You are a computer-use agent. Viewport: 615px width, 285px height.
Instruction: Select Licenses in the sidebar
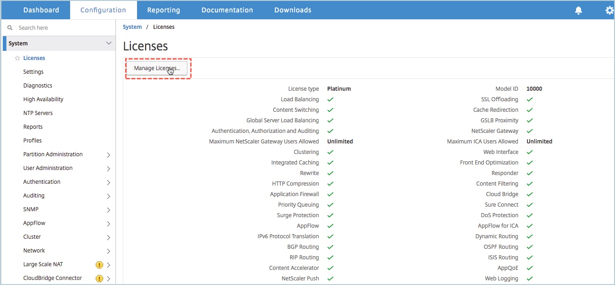click(34, 58)
